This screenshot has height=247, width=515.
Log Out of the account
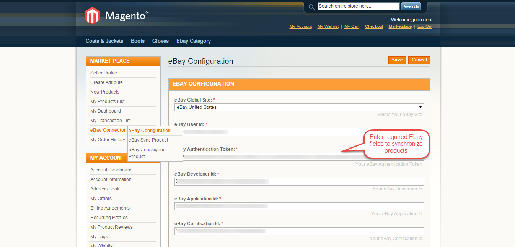[x=424, y=26]
